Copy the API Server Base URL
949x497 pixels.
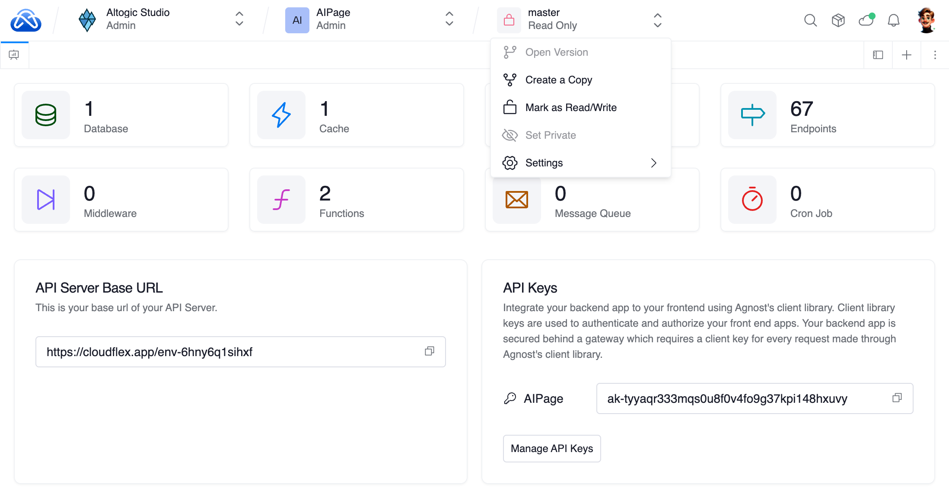click(429, 351)
